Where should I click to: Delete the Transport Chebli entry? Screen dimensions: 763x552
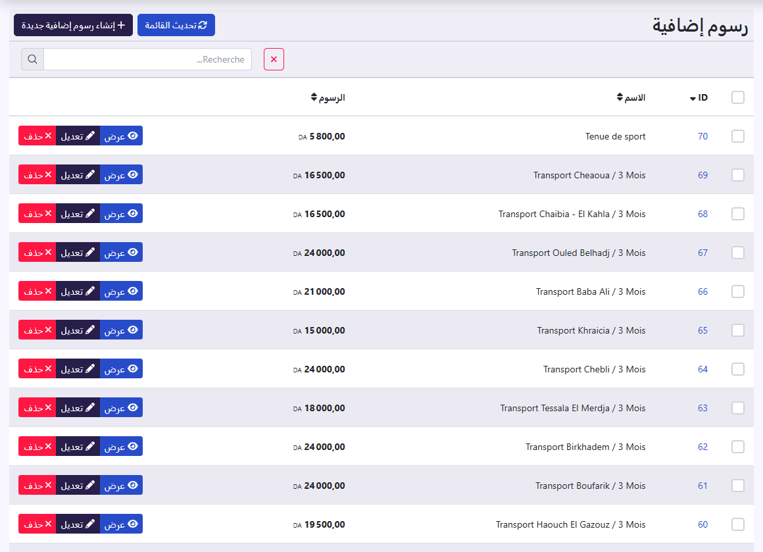pos(37,369)
